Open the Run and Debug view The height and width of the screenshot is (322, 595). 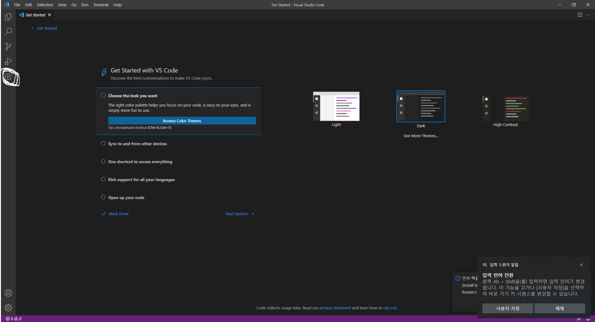pos(8,61)
